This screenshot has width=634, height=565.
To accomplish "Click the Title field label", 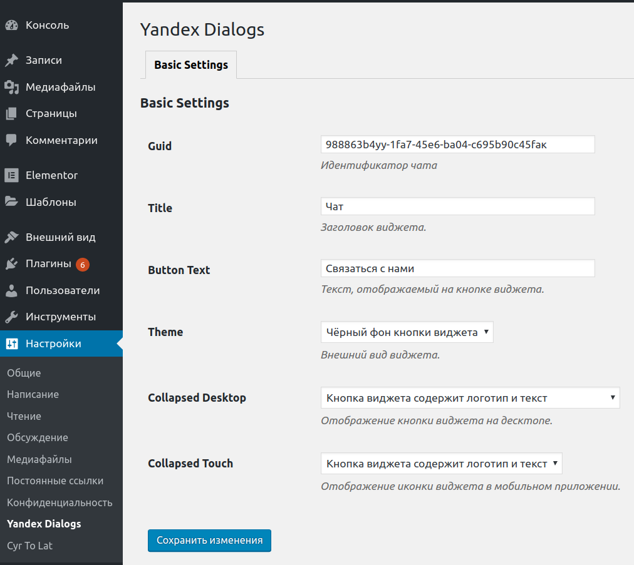I will [160, 208].
